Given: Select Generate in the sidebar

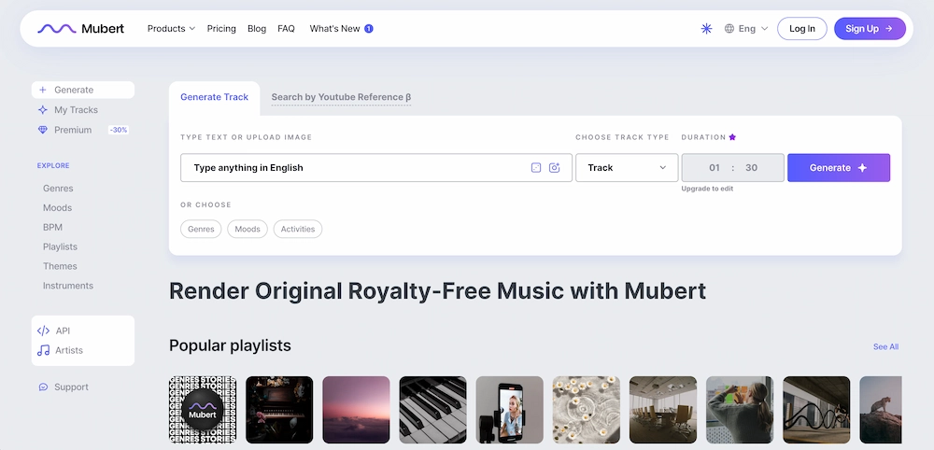Looking at the screenshot, I should [83, 90].
